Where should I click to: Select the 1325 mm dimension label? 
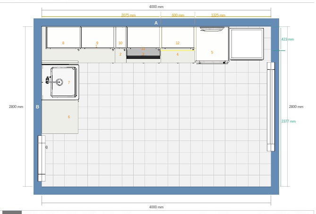[218, 15]
